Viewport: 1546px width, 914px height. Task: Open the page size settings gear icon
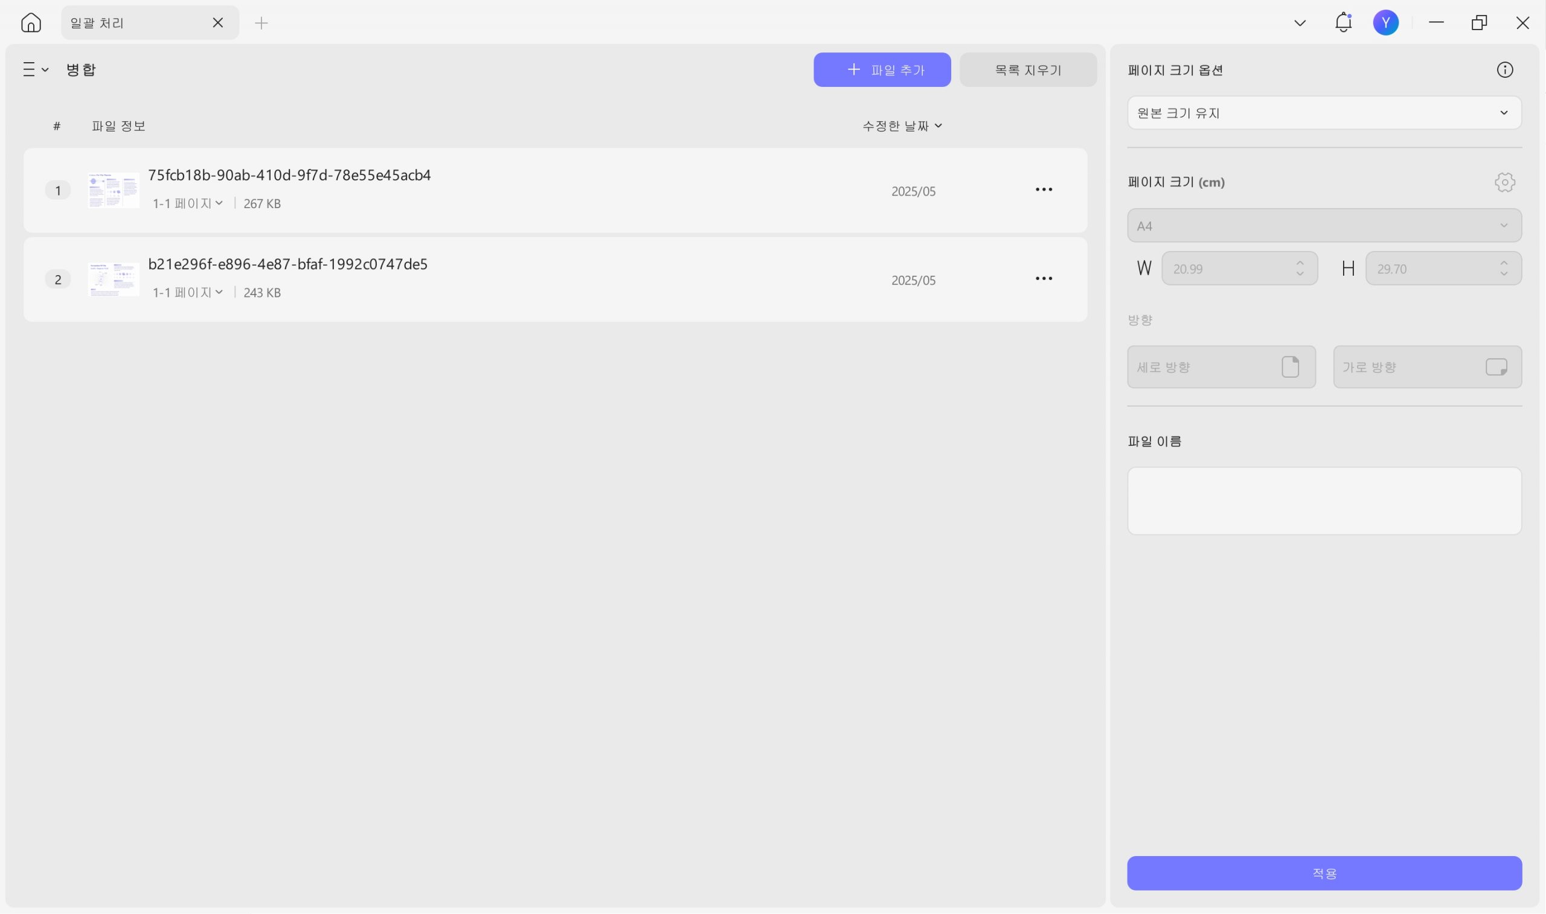(1504, 182)
